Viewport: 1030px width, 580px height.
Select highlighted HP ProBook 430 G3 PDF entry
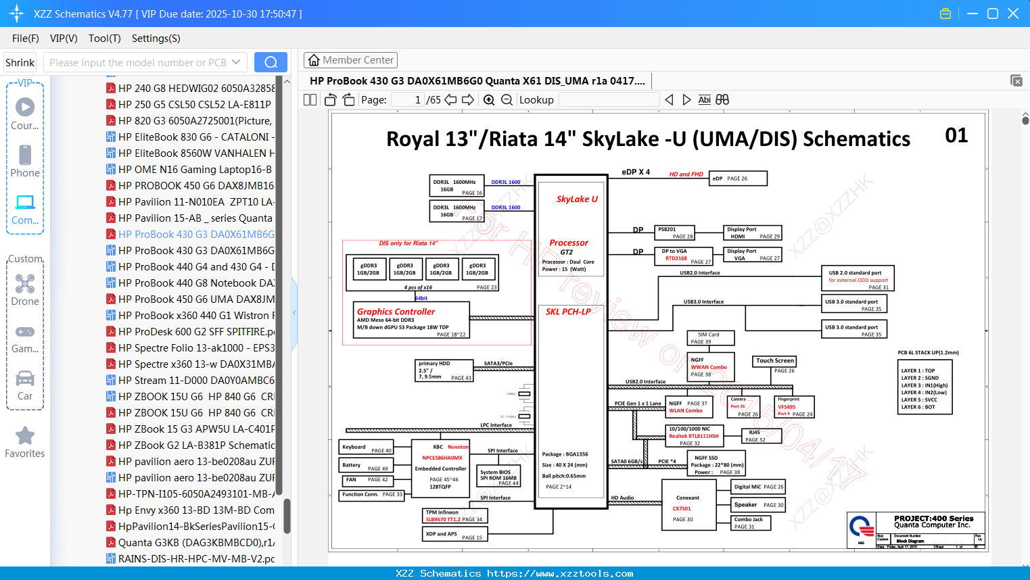[191, 234]
